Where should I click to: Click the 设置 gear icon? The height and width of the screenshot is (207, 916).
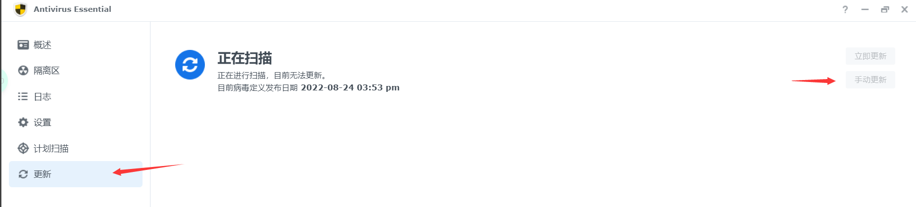point(23,122)
